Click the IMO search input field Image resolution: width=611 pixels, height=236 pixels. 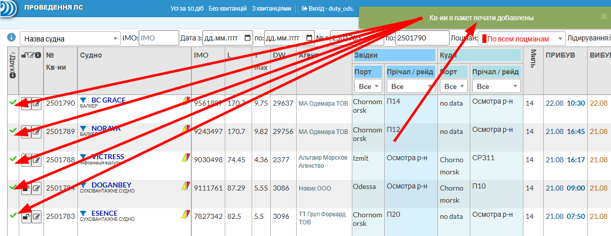(158, 38)
